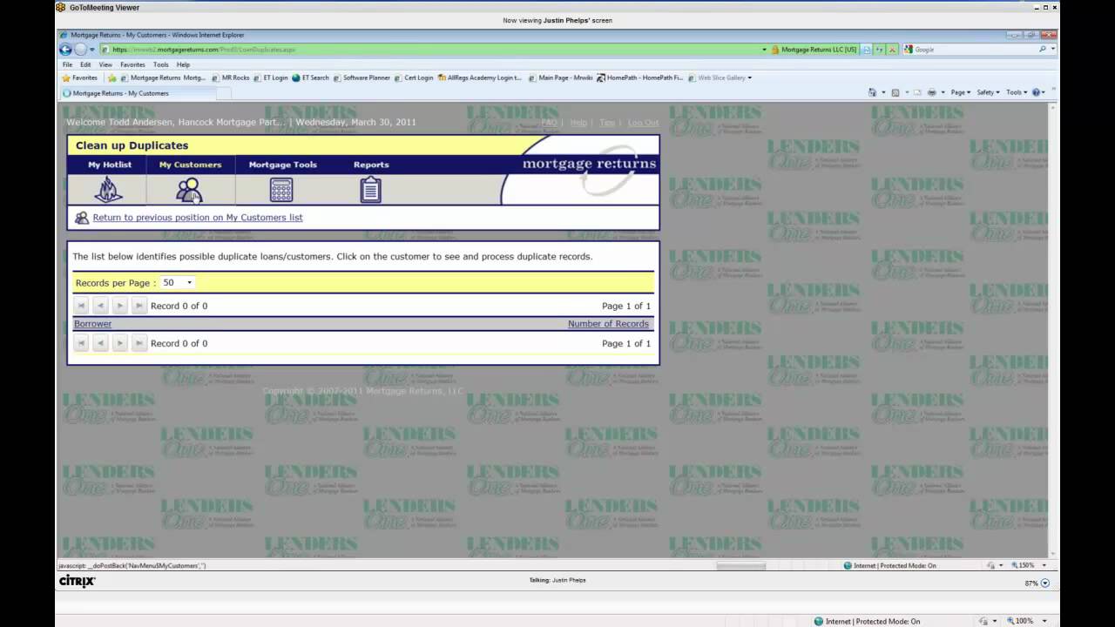The height and width of the screenshot is (627, 1115).
Task: Go to next record in lower pager
Action: click(119, 343)
